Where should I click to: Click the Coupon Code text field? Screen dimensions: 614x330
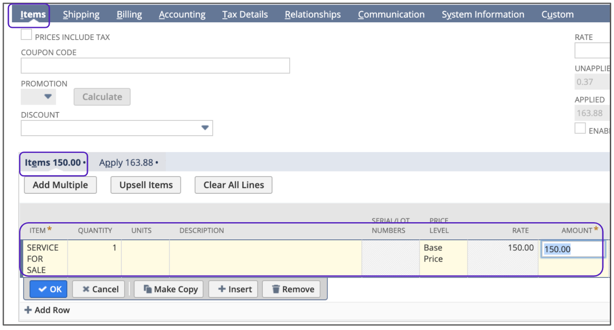[x=155, y=66]
